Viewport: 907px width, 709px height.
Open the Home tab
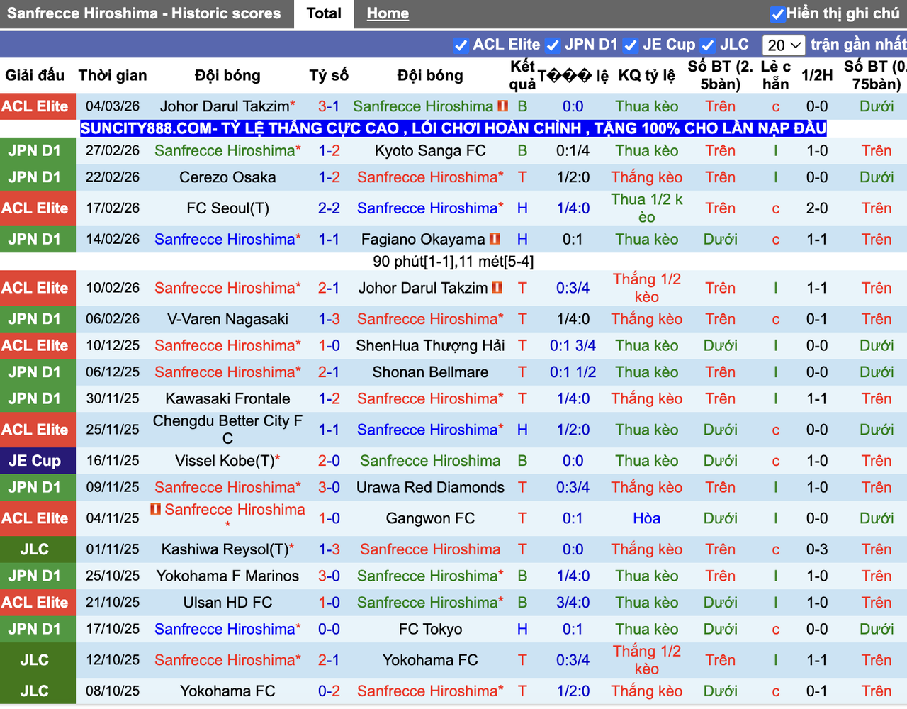(388, 13)
